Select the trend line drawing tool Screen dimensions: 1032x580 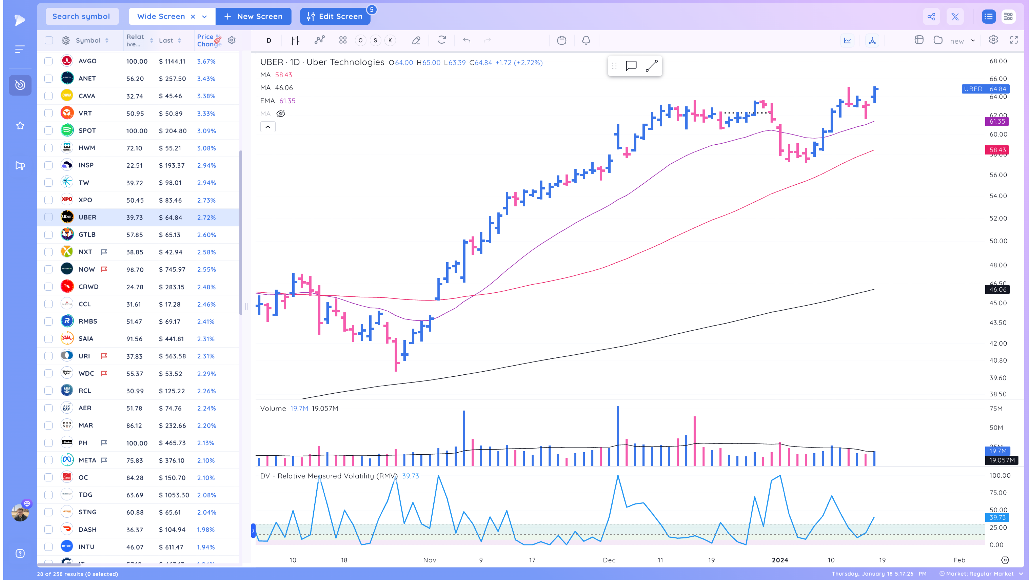[x=651, y=66]
